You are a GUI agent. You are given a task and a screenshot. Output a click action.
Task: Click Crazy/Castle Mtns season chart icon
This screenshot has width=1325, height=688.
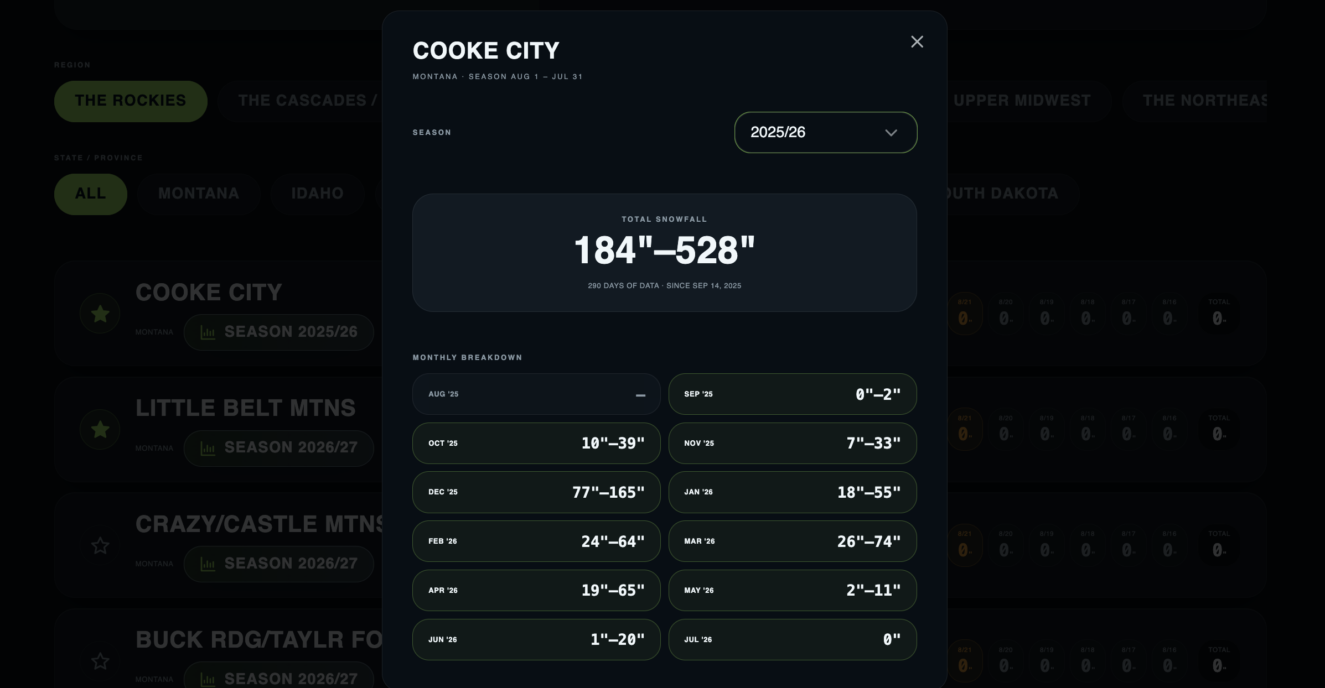coord(208,564)
